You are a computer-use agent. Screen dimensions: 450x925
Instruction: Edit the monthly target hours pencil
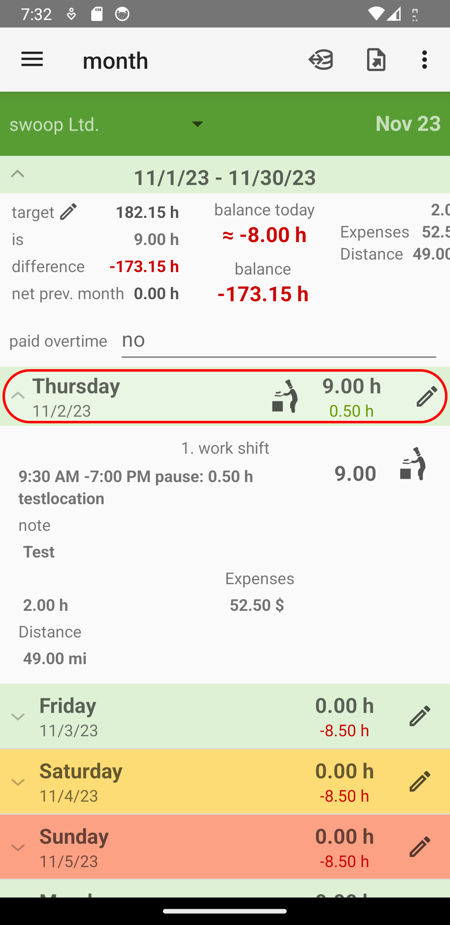coord(68,212)
